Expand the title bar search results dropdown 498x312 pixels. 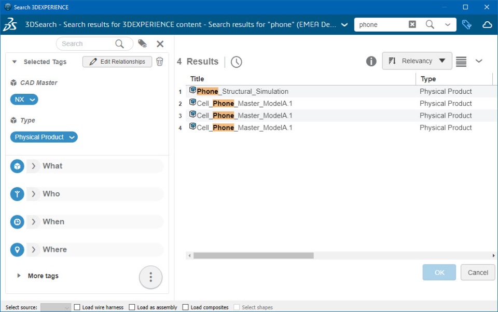click(344, 25)
